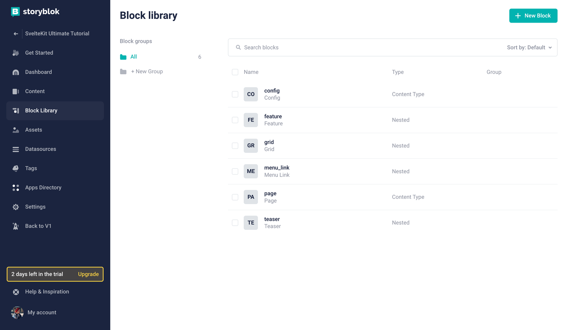
Task: Toggle the select-all checkbox in header row
Action: coord(235,72)
